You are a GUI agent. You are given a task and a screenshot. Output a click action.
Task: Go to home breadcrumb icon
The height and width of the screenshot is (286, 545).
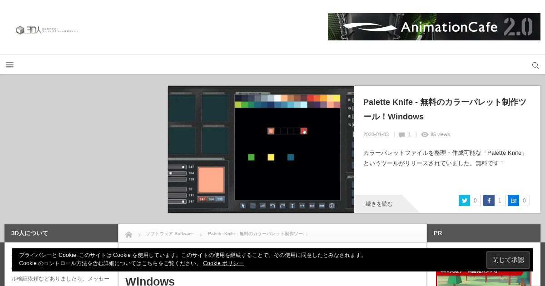click(129, 234)
